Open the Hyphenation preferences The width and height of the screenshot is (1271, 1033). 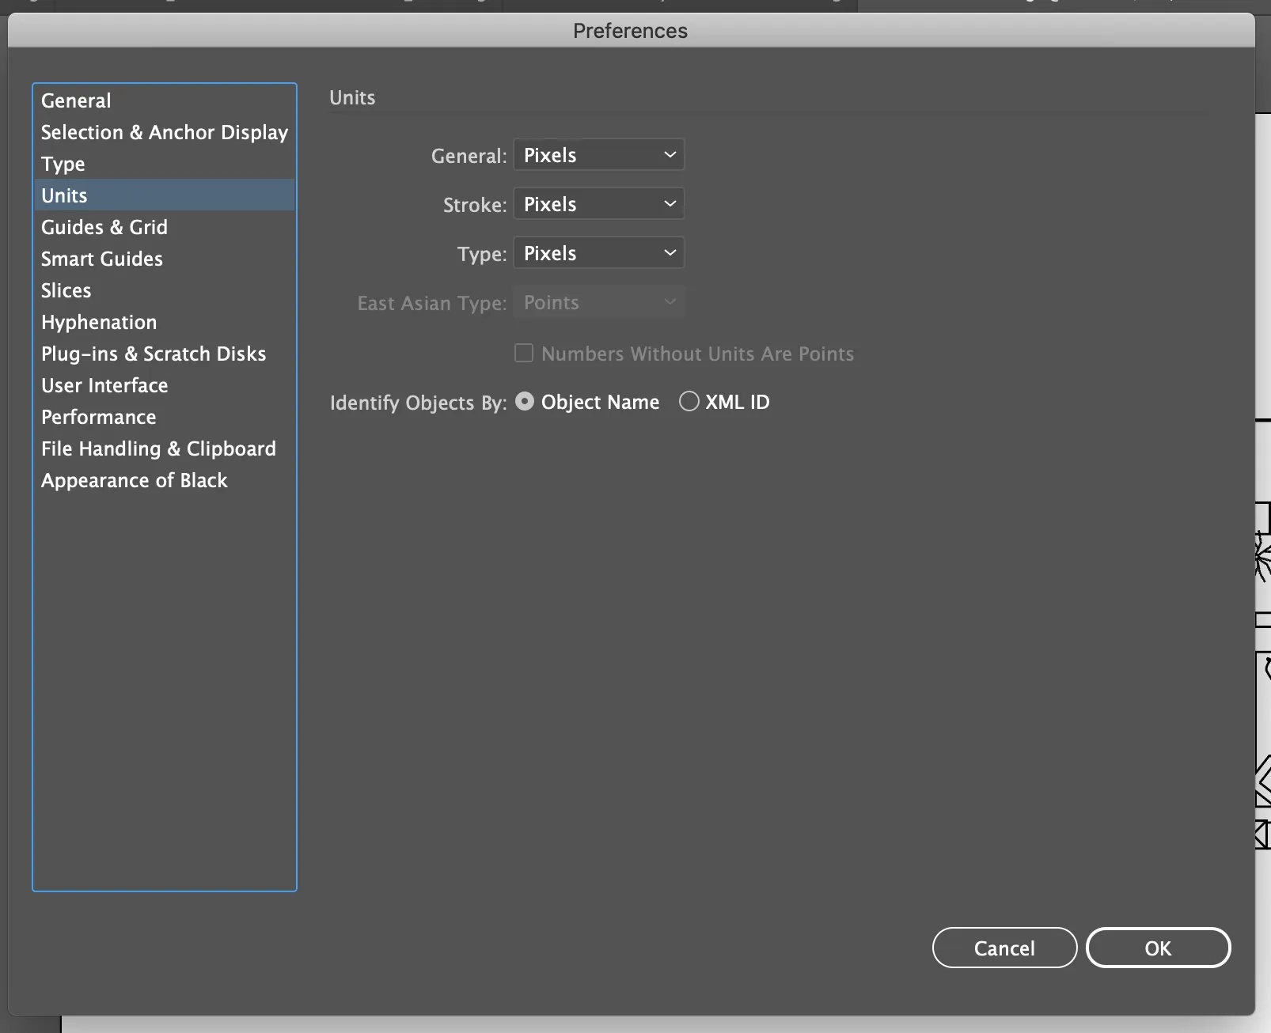[x=98, y=322]
